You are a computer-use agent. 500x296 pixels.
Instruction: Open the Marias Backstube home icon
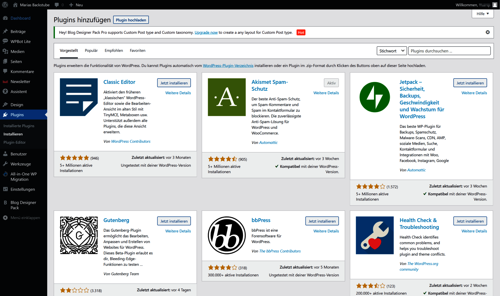pos(15,5)
